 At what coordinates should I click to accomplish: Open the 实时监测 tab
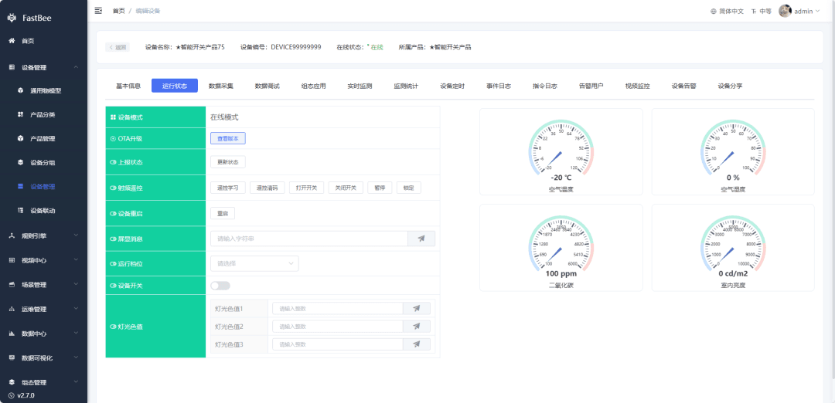click(360, 86)
